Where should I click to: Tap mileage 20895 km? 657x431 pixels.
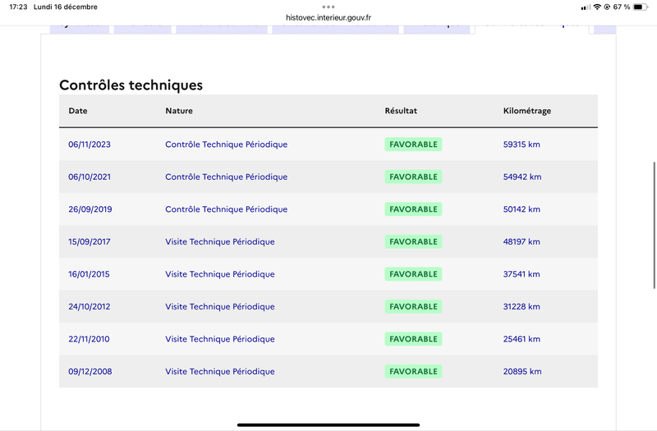pos(522,372)
